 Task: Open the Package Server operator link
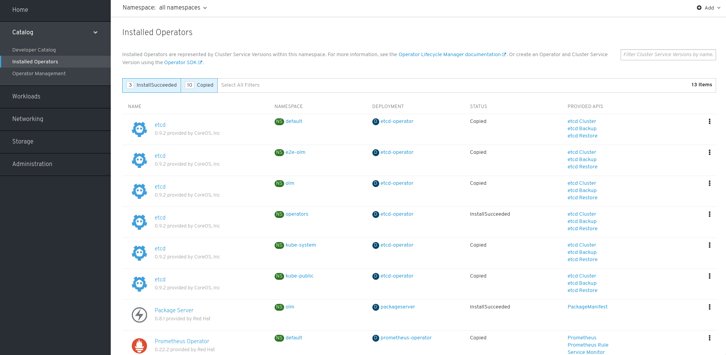pos(174,310)
